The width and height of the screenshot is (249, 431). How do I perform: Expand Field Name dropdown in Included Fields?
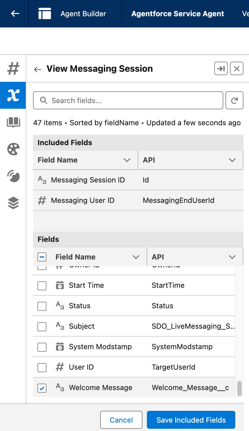[127, 160]
